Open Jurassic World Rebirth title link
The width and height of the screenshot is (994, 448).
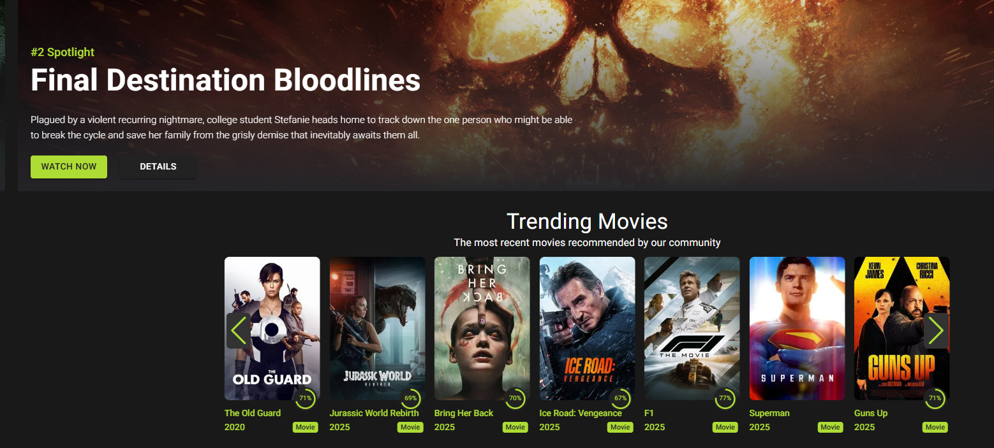[x=374, y=413]
